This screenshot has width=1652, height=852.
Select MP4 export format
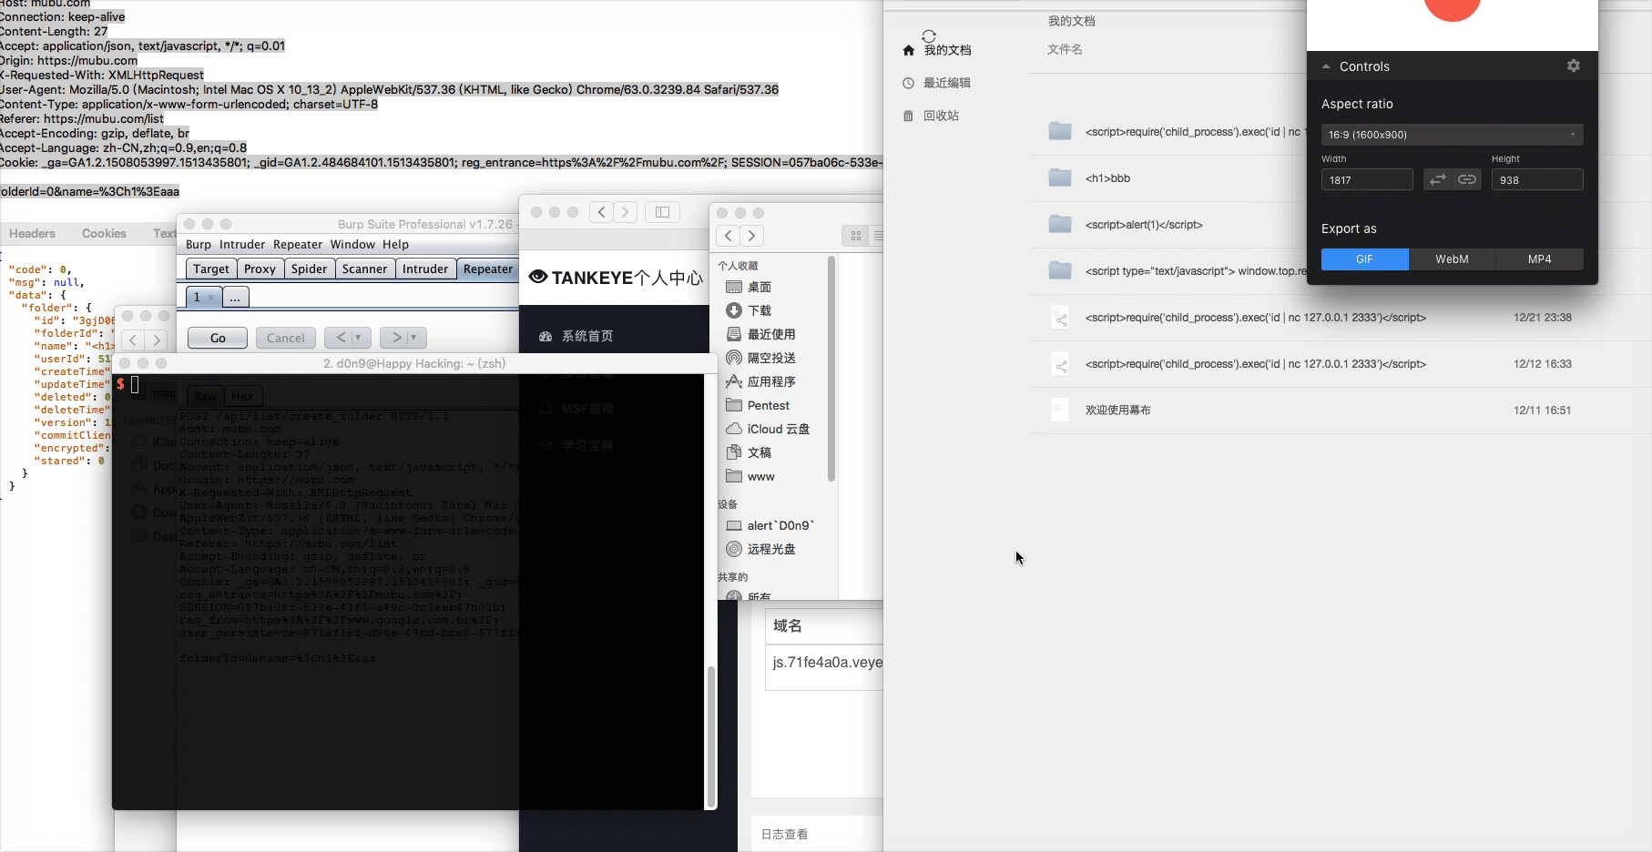pyautogui.click(x=1539, y=259)
